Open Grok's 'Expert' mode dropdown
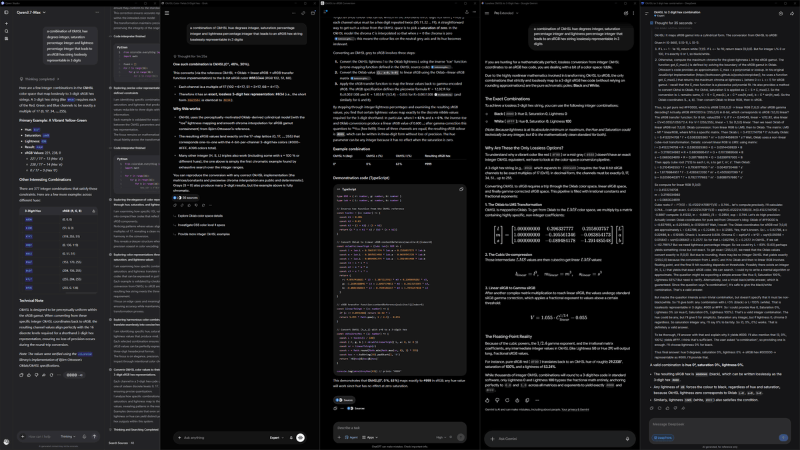 pos(278,437)
